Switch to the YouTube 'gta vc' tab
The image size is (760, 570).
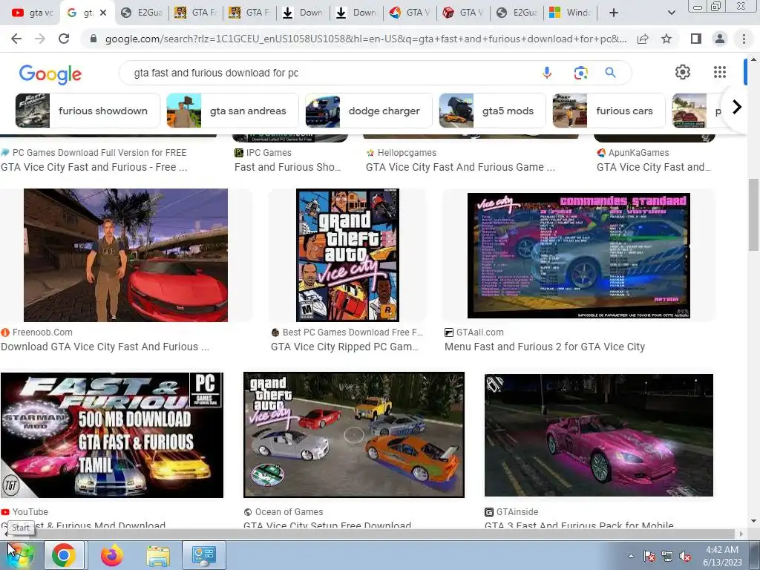click(x=32, y=13)
